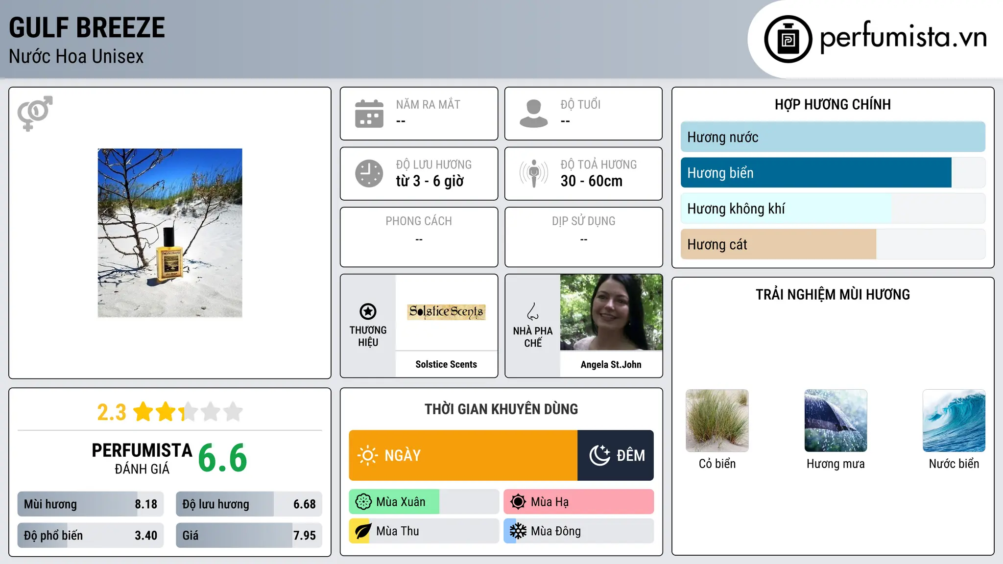Click the Mùa Hạ season bar
The width and height of the screenshot is (1003, 564).
coord(578,502)
